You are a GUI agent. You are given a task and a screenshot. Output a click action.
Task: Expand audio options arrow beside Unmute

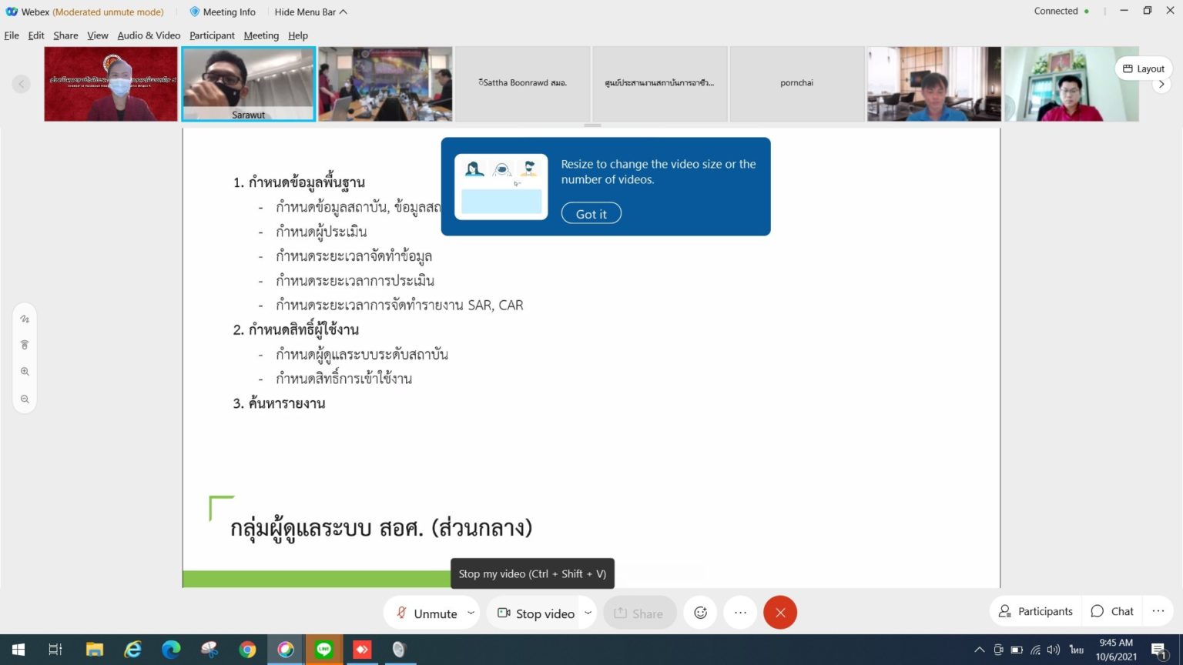471,613
